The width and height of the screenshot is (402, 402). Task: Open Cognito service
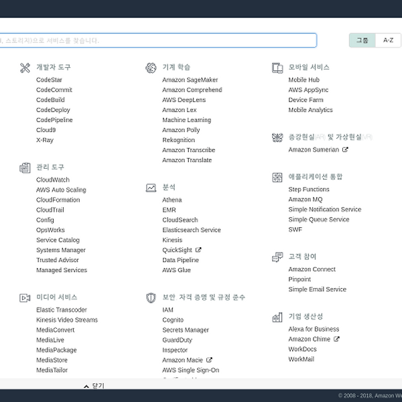point(173,320)
